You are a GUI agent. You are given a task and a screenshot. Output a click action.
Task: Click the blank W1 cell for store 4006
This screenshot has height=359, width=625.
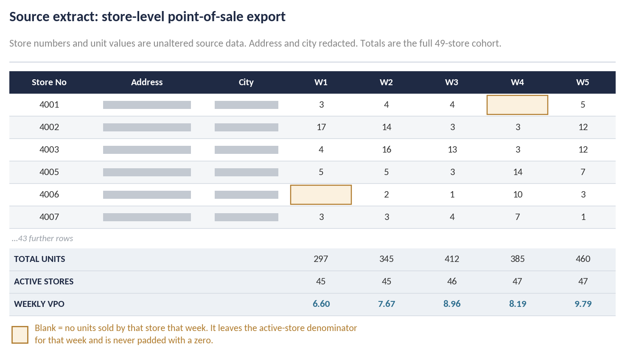coord(321,195)
